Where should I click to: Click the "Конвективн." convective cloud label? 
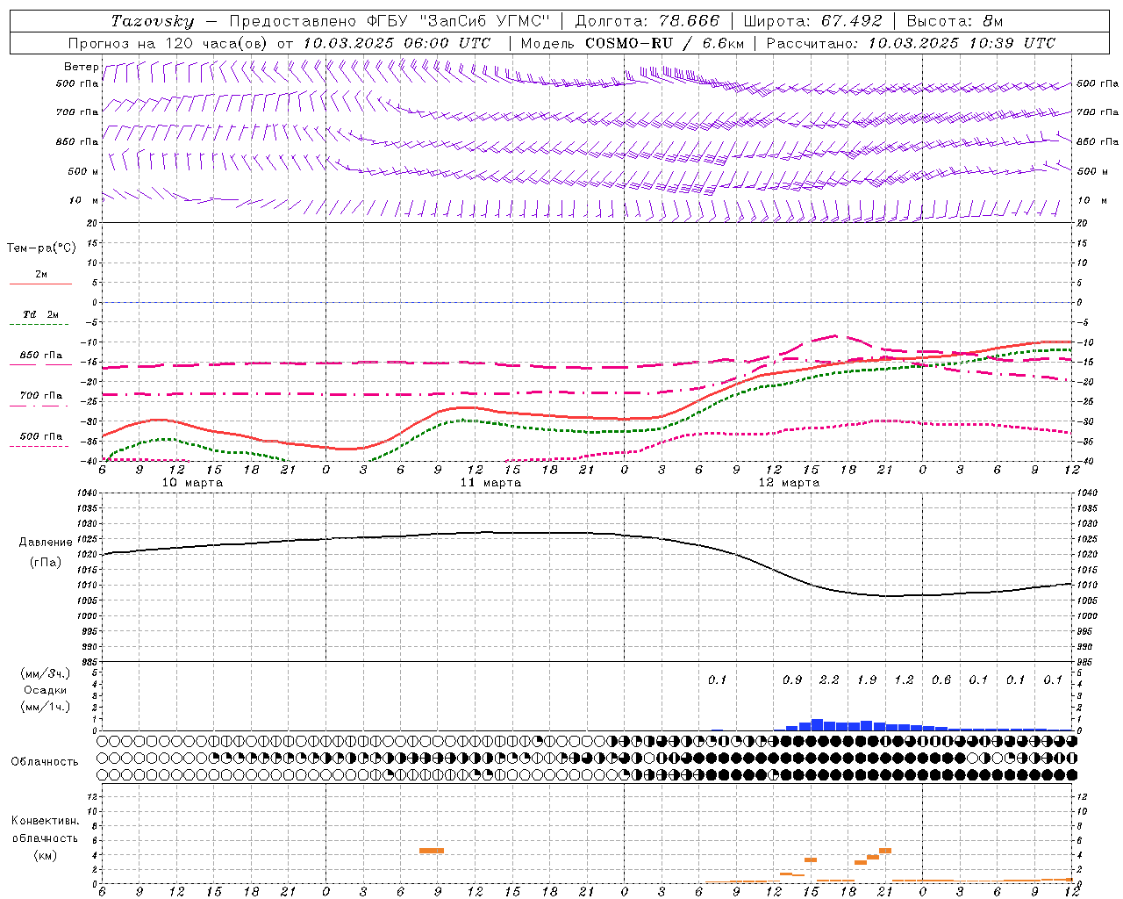coord(45,821)
